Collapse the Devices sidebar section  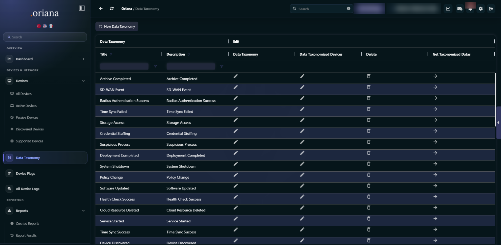[83, 81]
